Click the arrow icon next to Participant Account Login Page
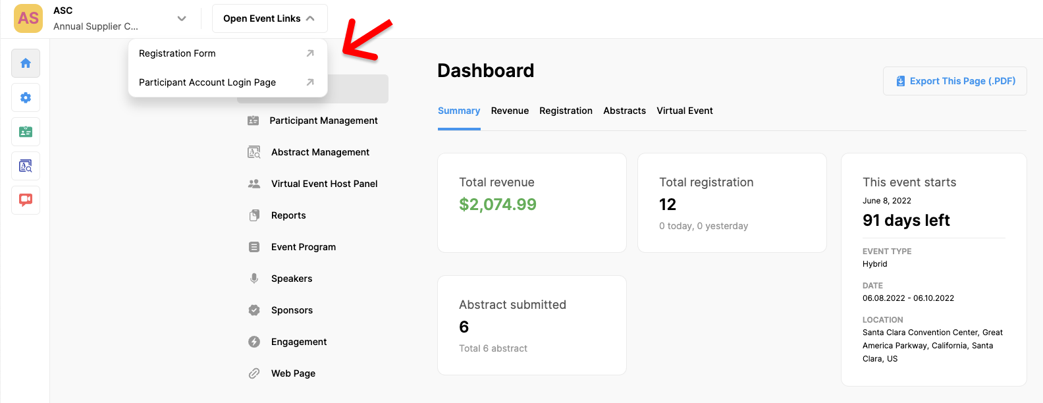The height and width of the screenshot is (403, 1043). [x=310, y=82]
